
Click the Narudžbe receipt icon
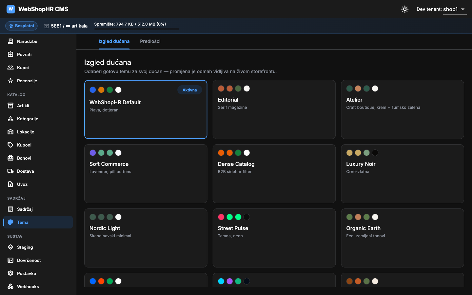click(10, 41)
